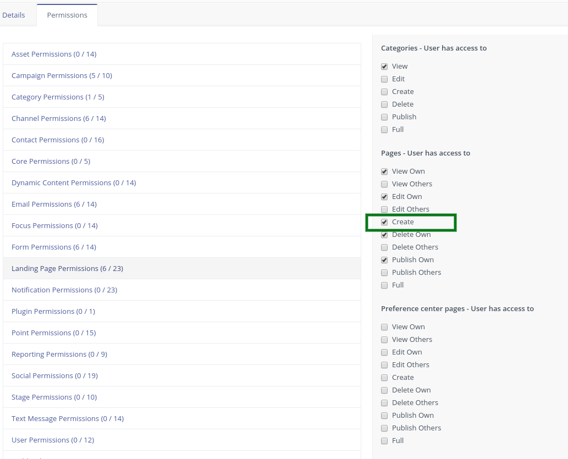Viewport: 568px width, 459px height.
Task: Open the Asset Permissions section
Action: 54,54
